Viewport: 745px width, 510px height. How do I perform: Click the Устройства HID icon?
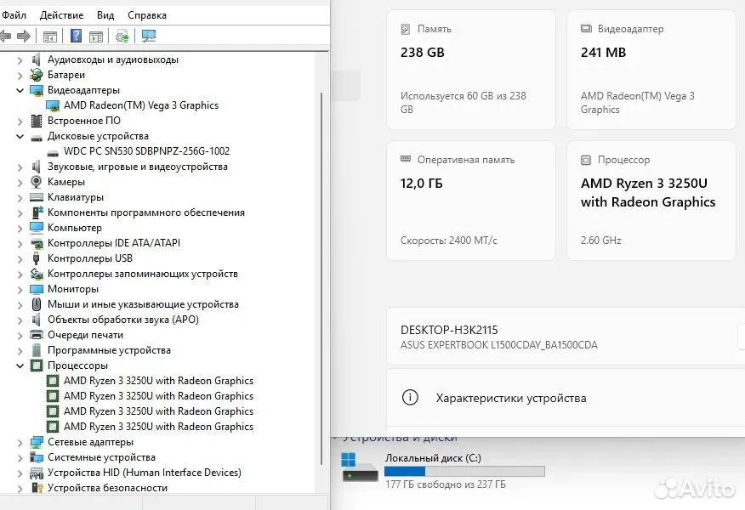pos(36,473)
